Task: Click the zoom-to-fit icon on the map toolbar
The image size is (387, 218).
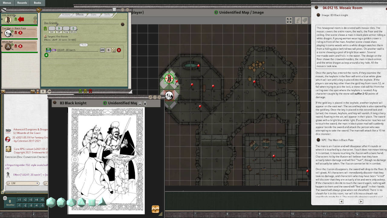Action: coord(289,20)
